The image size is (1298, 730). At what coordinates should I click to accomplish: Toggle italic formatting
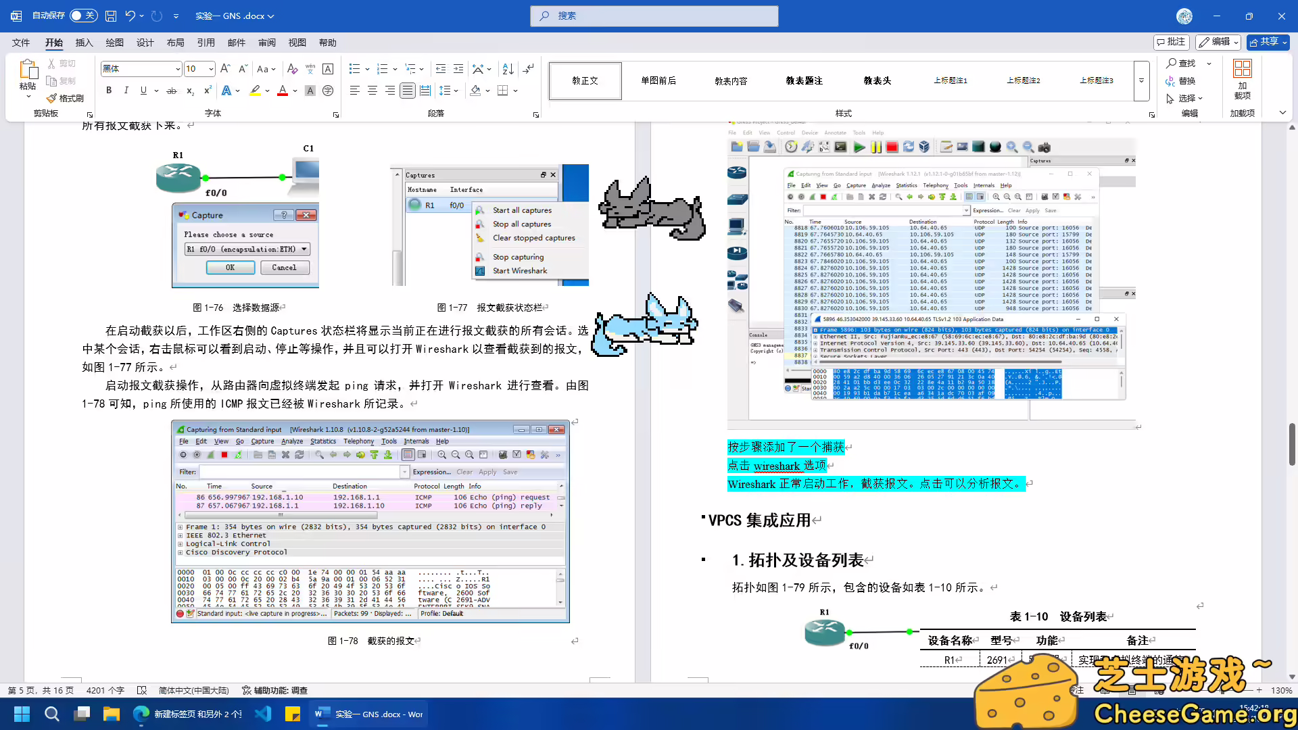[x=126, y=90]
